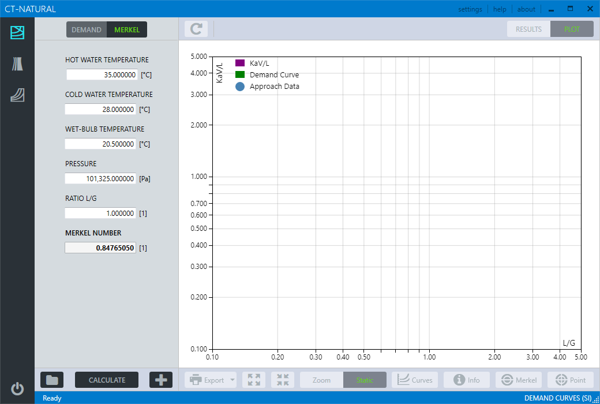Click the refresh arrow toolbar icon
The image size is (600, 404).
[x=196, y=29]
